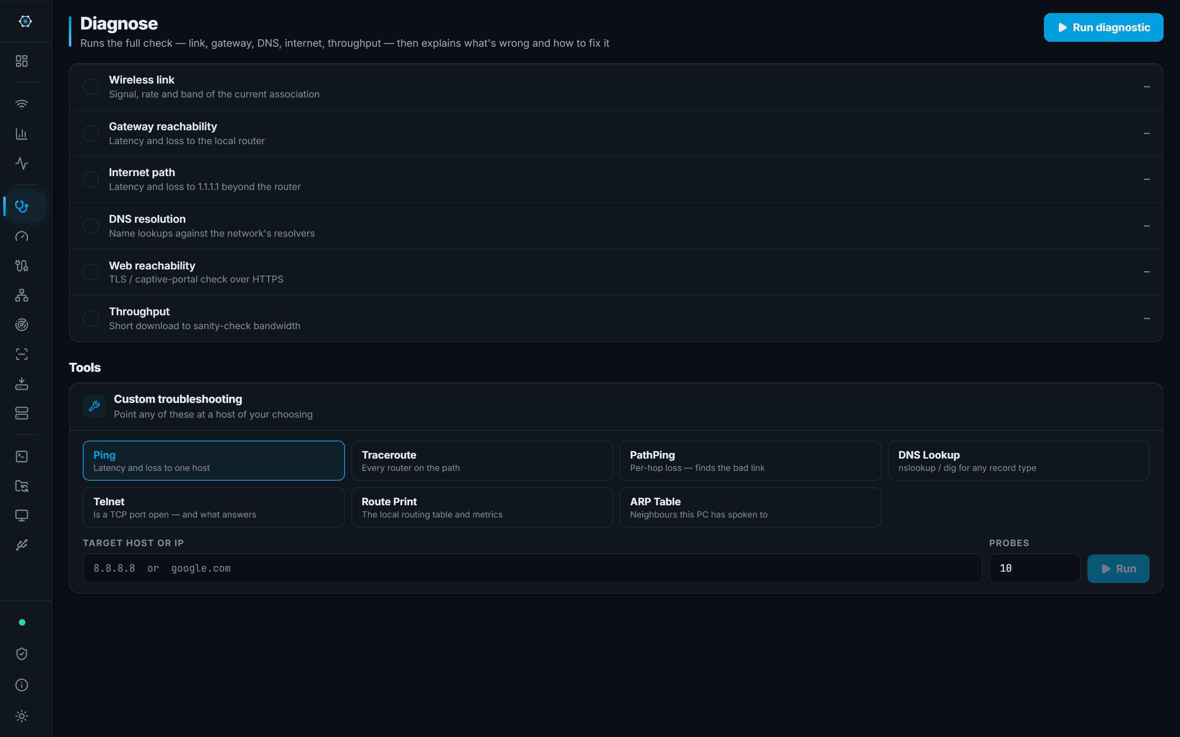
Task: Open the download-to-device icon in sidebar
Action: 21,384
